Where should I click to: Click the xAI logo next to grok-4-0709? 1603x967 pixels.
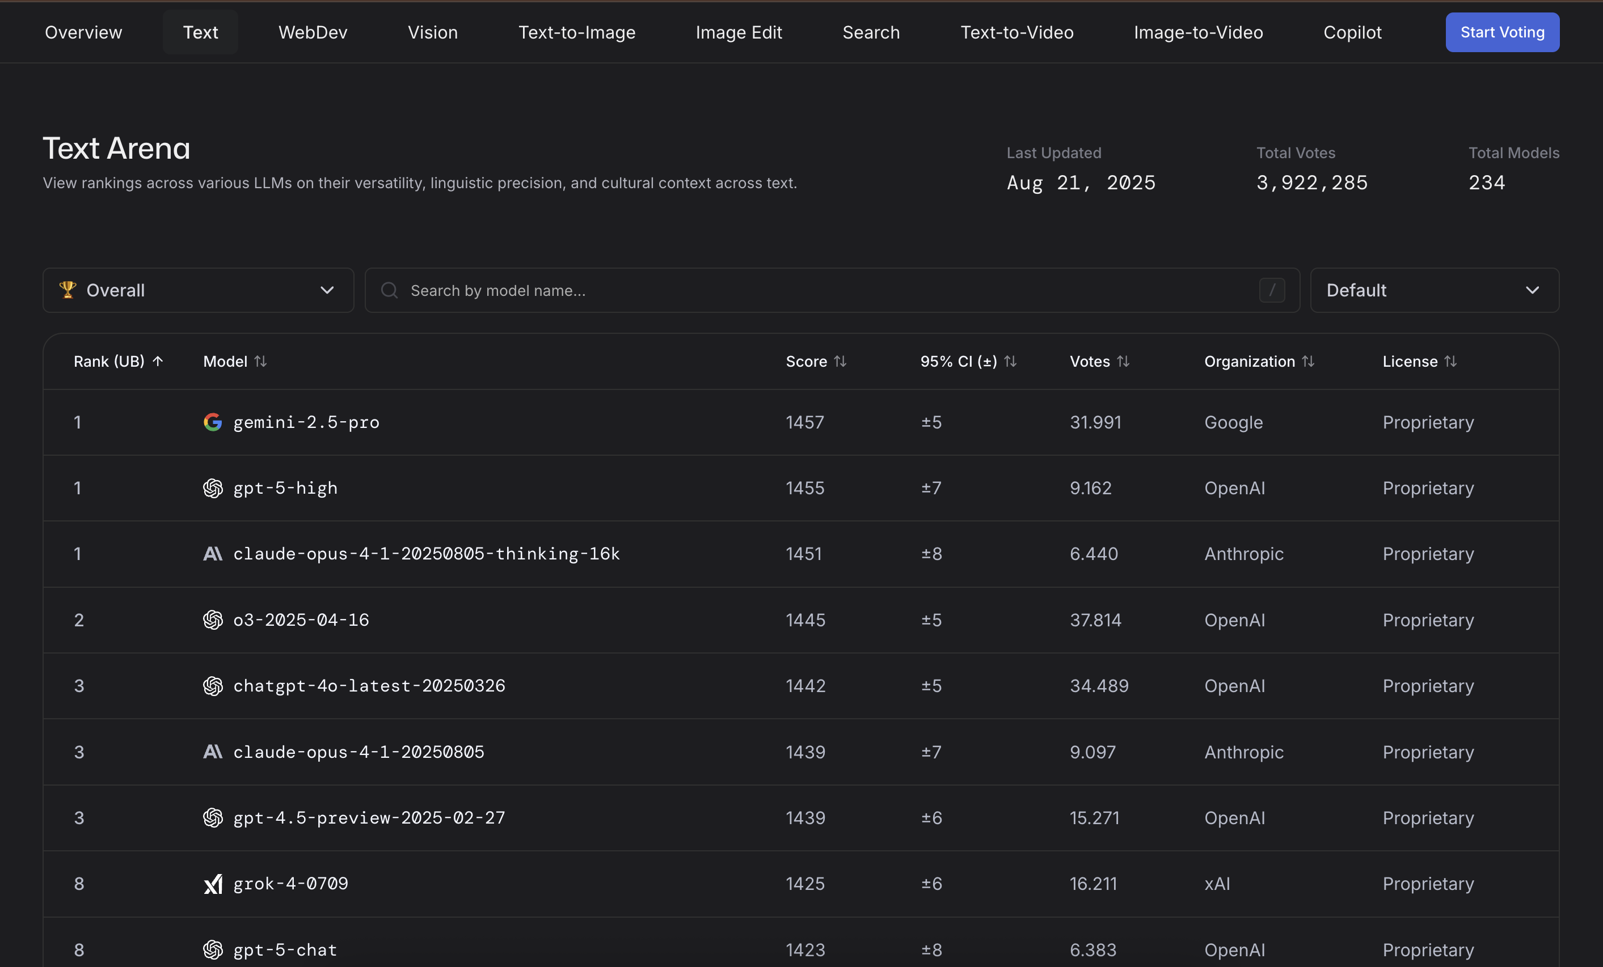click(213, 884)
